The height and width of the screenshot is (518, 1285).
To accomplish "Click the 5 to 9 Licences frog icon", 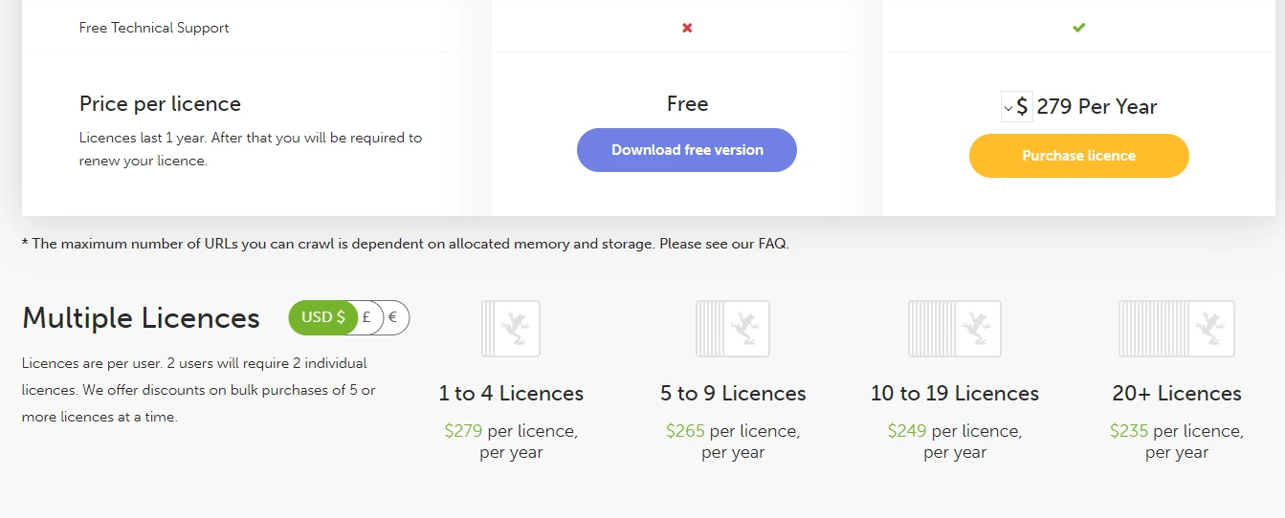I will (x=733, y=329).
